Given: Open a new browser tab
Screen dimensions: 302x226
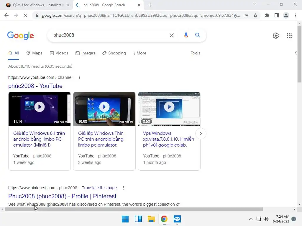Looking at the screenshot, I should [150, 5].
